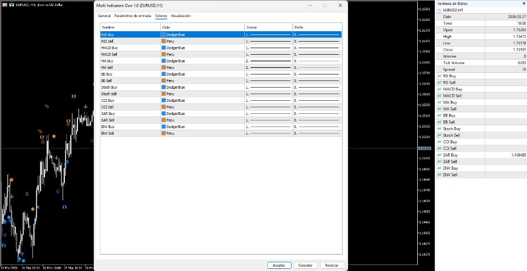Open the Grosor width selector for MA Buy
This screenshot has height=271, width=527.
click(x=268, y=61)
